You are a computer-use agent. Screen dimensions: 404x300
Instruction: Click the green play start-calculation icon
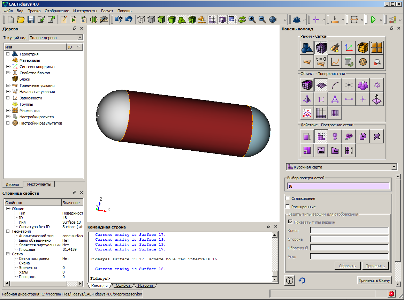373,20
